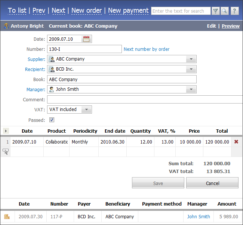Screen dimensions: 243x225
Task: Click the End date column header
Action: click(x=115, y=131)
